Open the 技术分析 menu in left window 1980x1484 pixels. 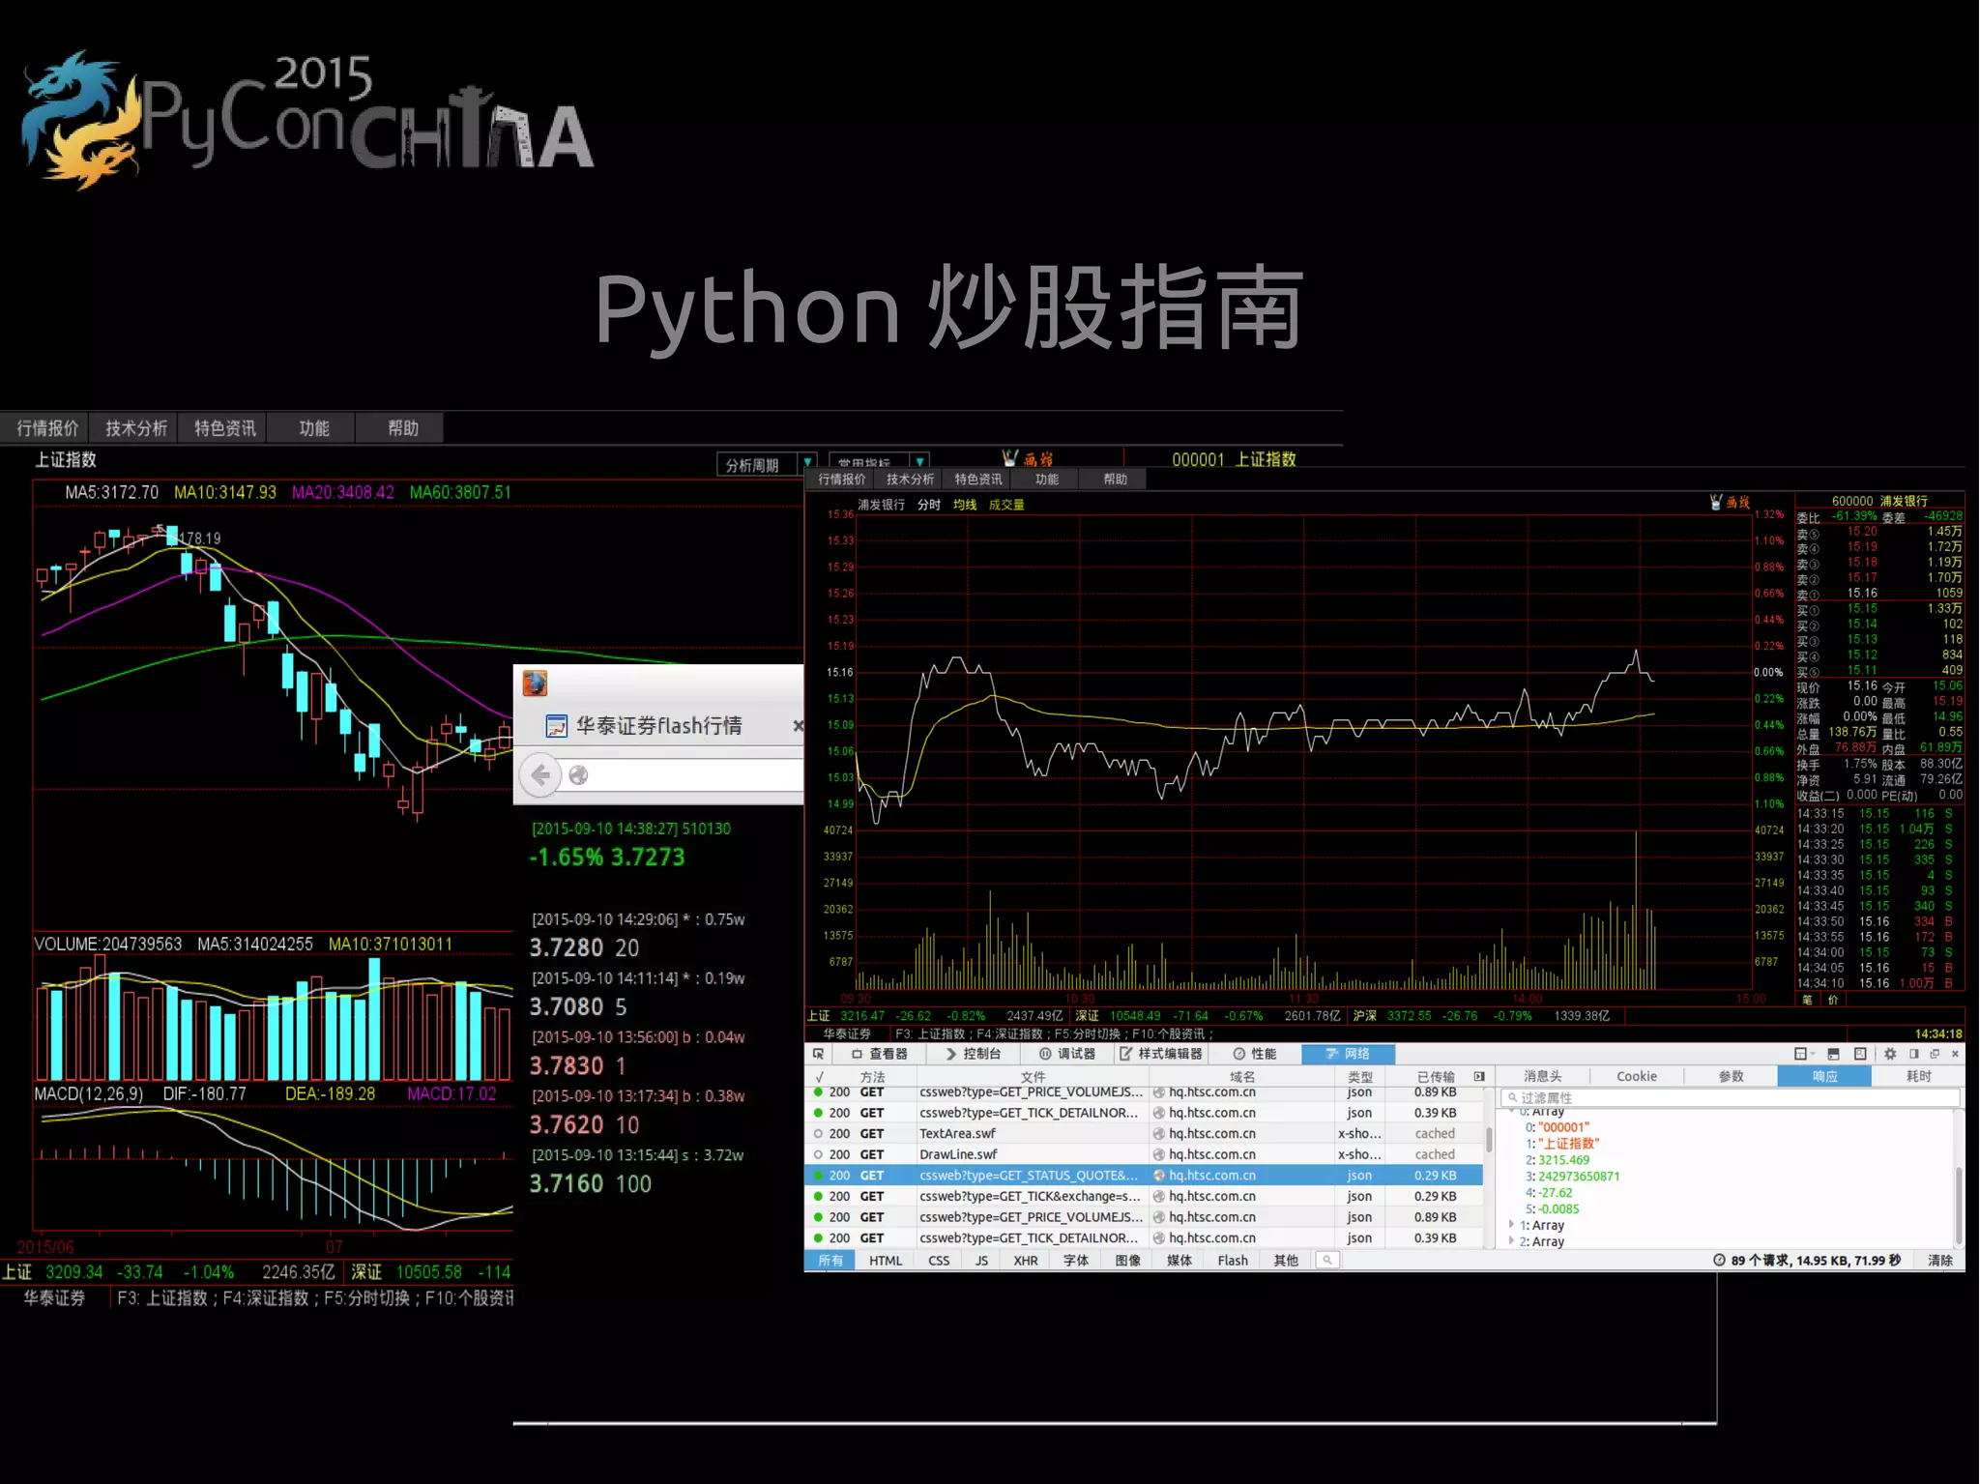[x=135, y=428]
